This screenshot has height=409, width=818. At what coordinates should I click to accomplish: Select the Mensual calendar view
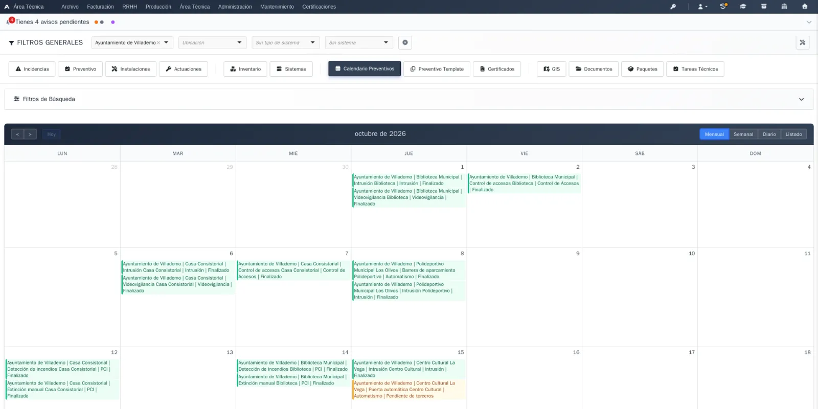tap(714, 134)
